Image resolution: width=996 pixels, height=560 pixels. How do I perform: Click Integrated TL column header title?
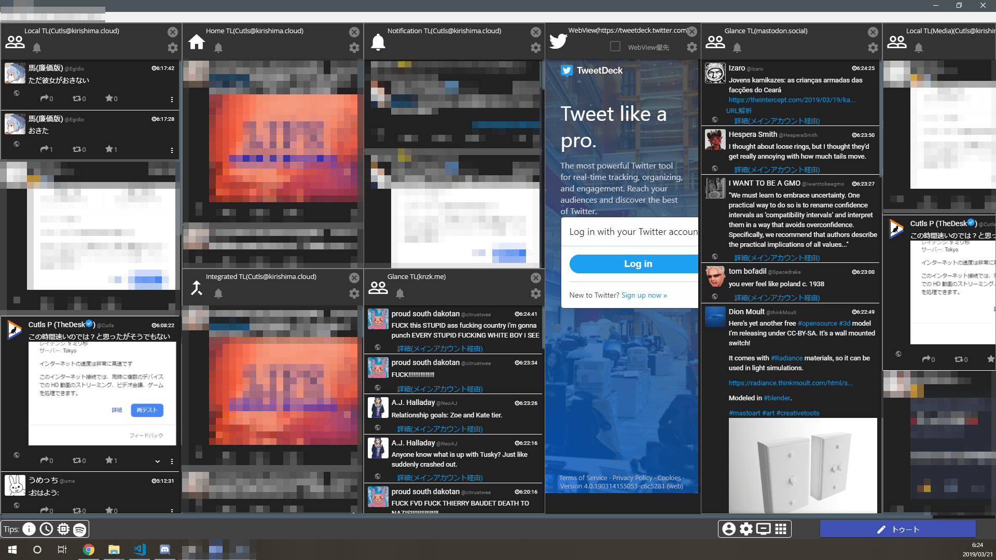click(261, 276)
